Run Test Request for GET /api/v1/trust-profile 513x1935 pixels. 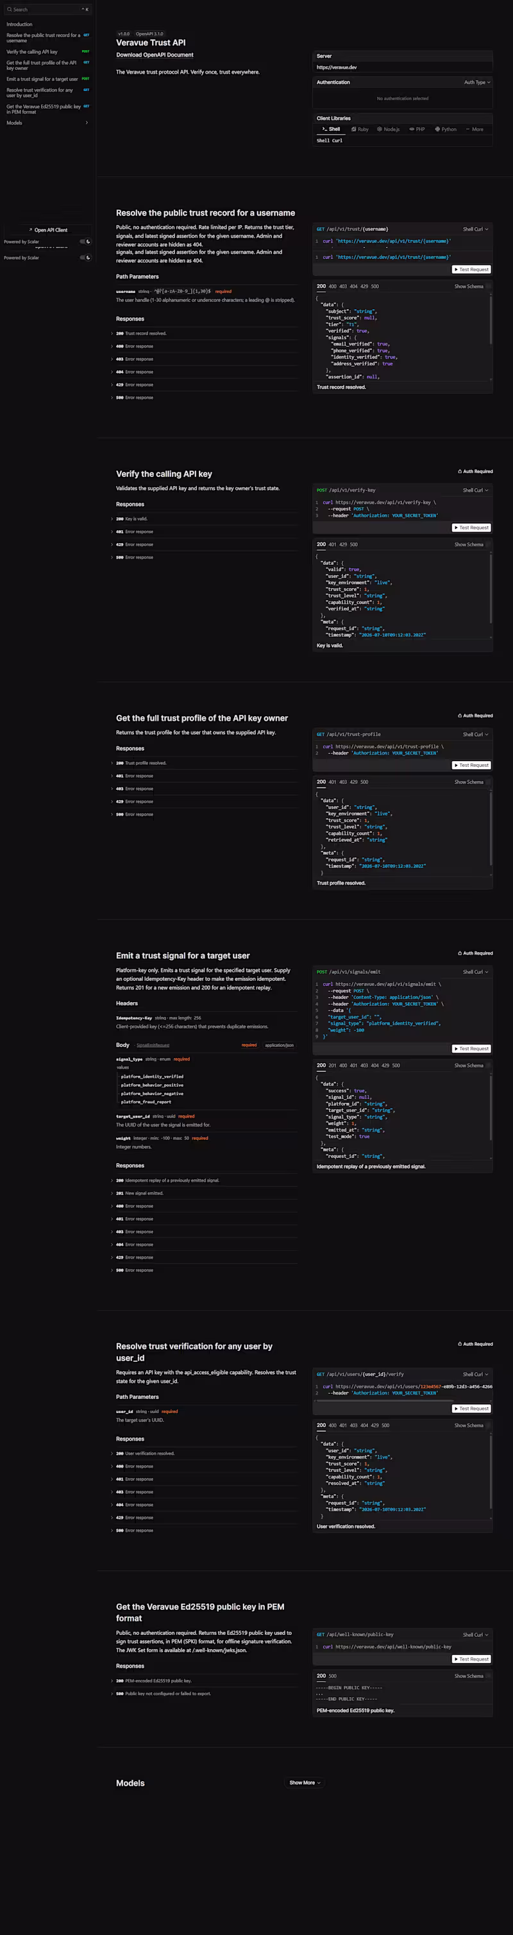[x=471, y=766]
